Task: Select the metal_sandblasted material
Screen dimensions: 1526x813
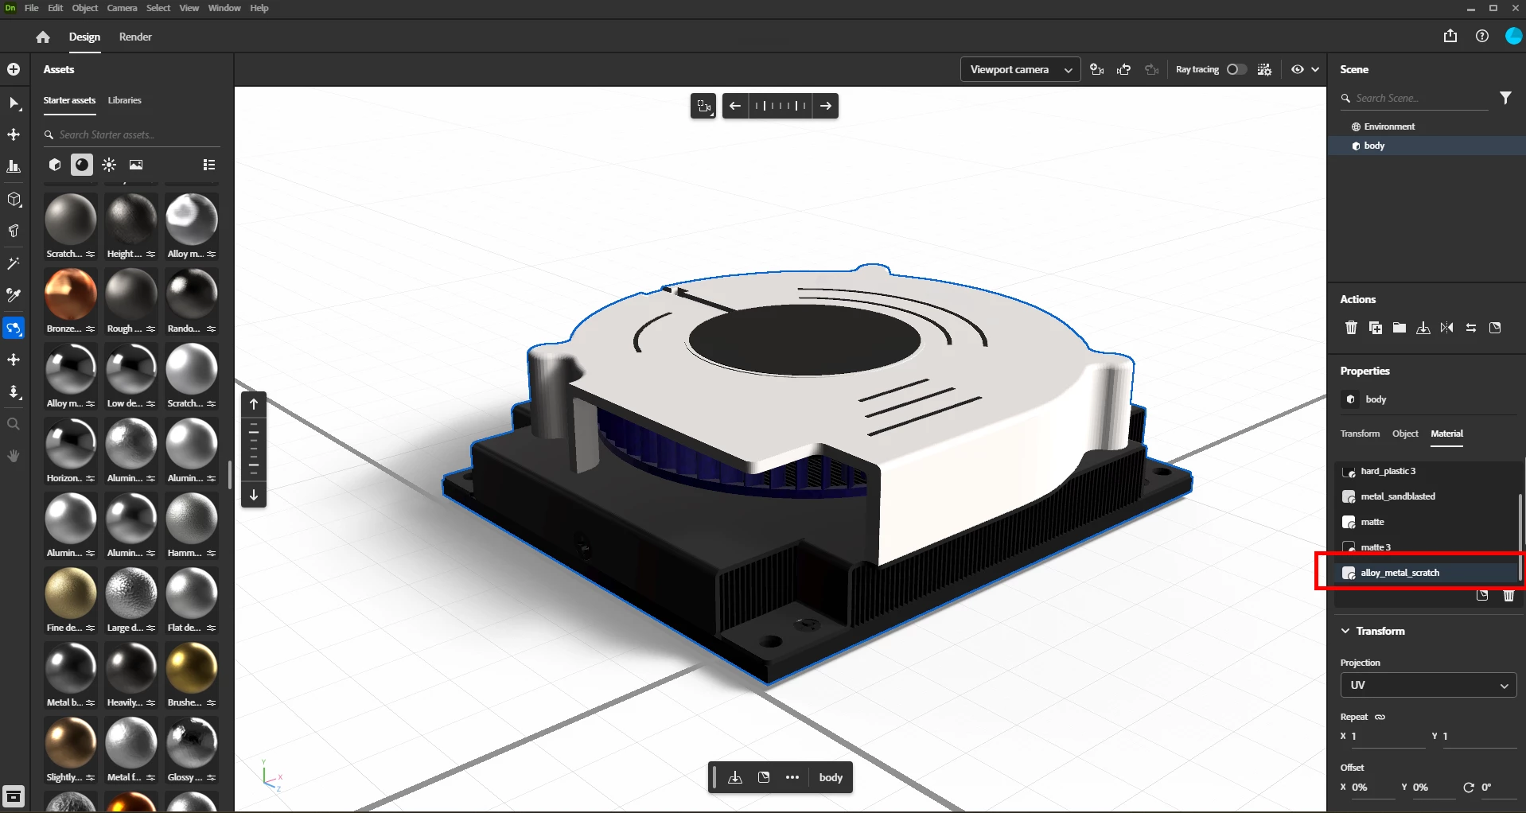Action: pyautogui.click(x=1427, y=496)
